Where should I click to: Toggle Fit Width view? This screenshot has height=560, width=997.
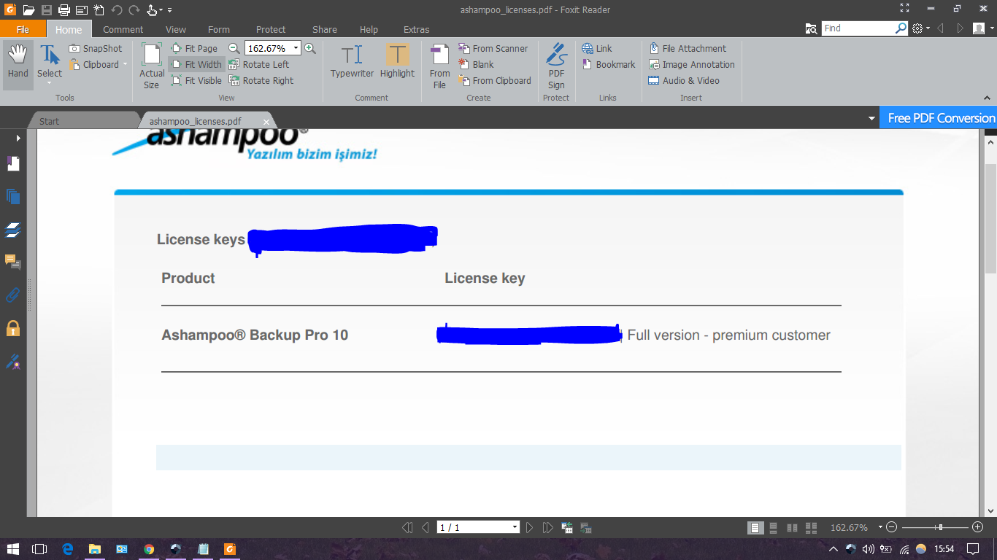(196, 64)
